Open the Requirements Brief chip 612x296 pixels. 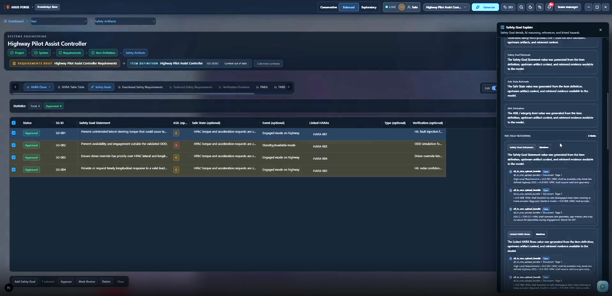65,63
